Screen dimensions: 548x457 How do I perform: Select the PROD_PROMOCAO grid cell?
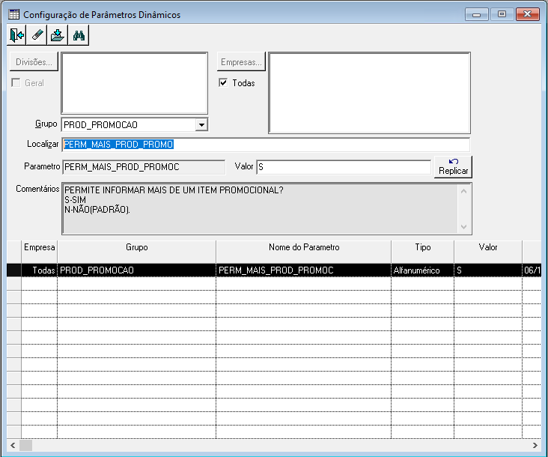click(x=137, y=270)
